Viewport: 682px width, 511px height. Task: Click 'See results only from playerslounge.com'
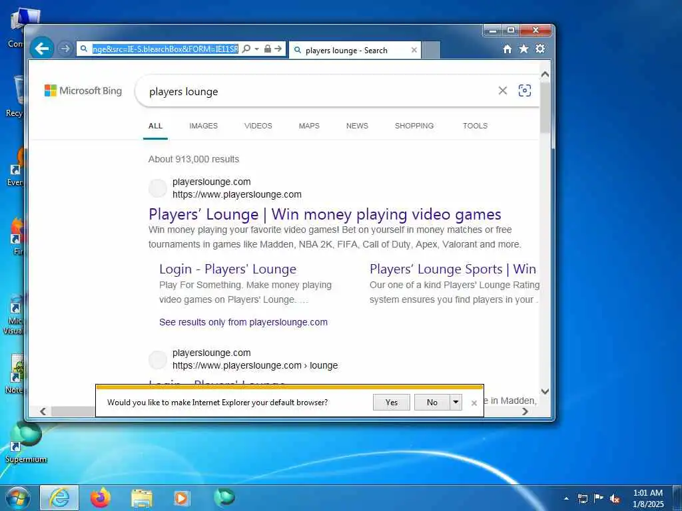point(243,323)
